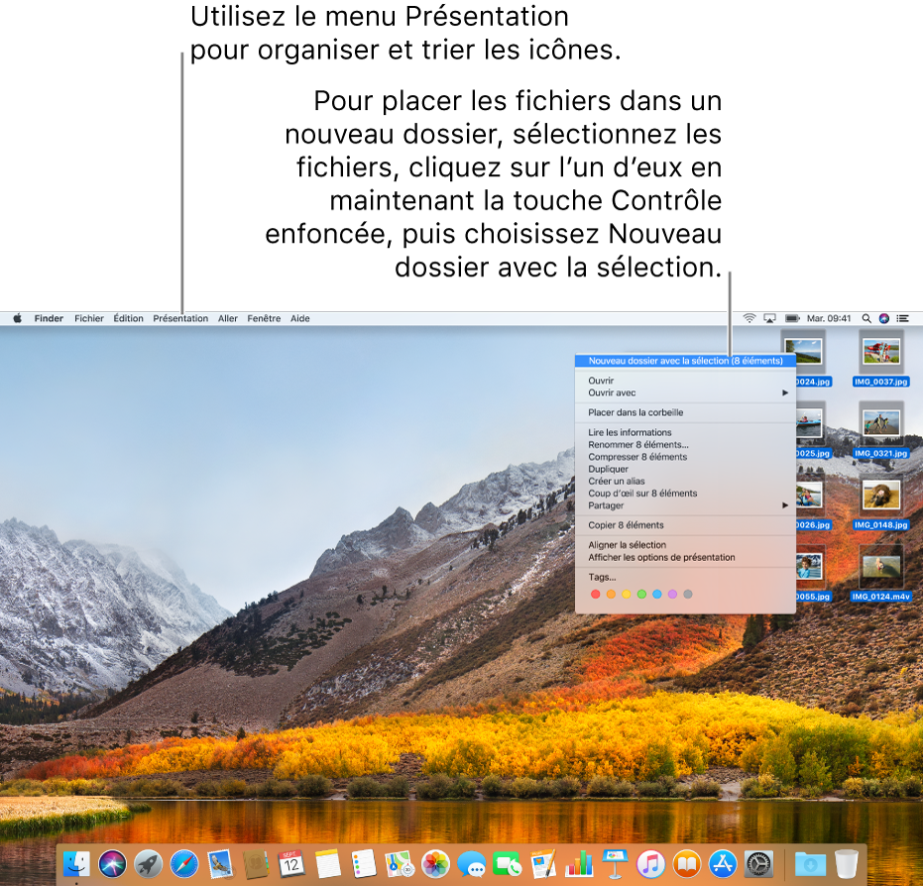Activate Siri icon in menu bar
Image resolution: width=923 pixels, height=886 pixels.
(x=884, y=318)
